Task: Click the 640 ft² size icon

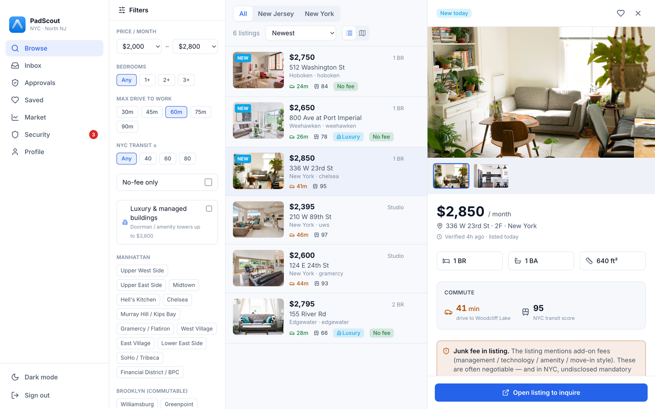Action: tap(589, 261)
